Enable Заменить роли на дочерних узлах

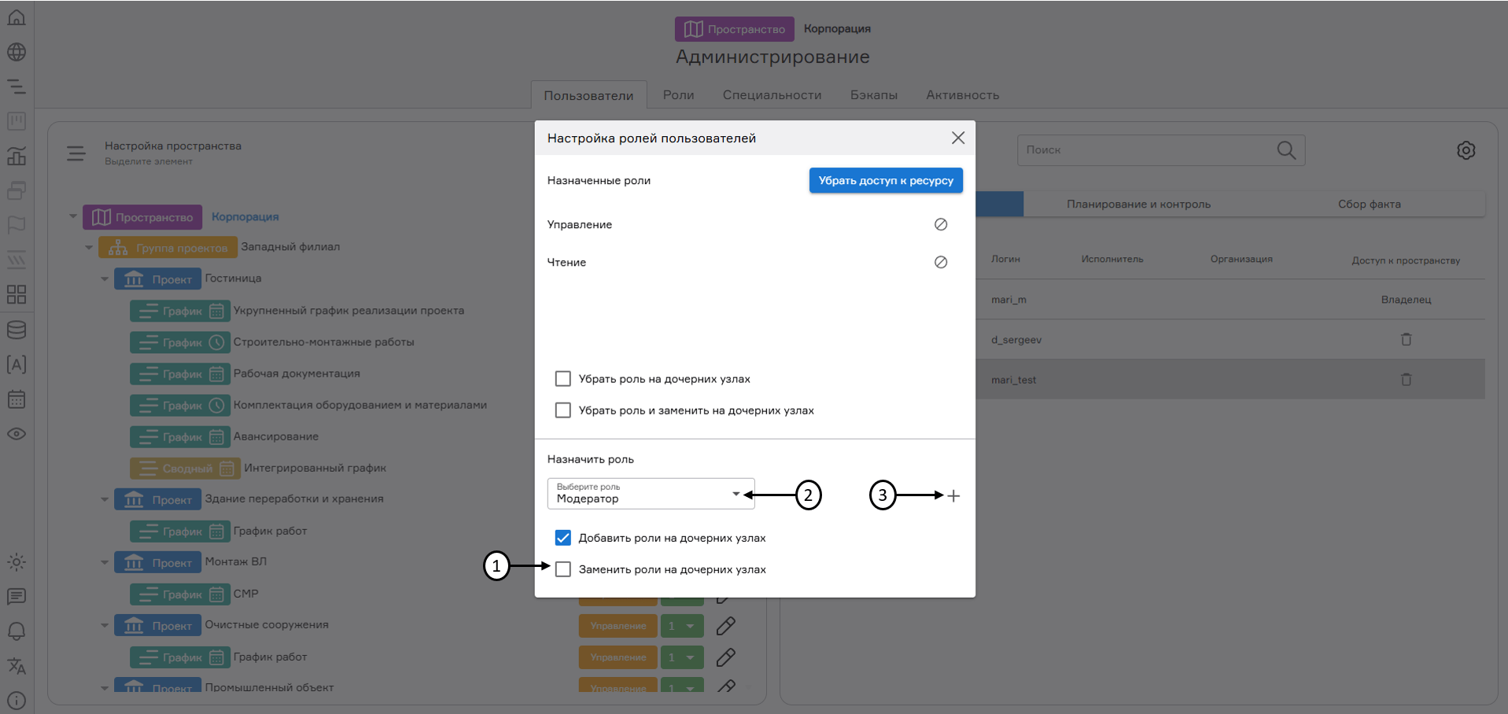(563, 569)
